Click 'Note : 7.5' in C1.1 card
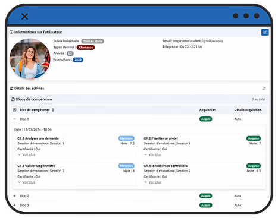The width and height of the screenshot is (278, 218). pos(127,143)
